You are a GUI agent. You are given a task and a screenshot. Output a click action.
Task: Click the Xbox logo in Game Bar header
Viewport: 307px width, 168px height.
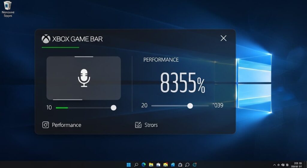(x=46, y=39)
